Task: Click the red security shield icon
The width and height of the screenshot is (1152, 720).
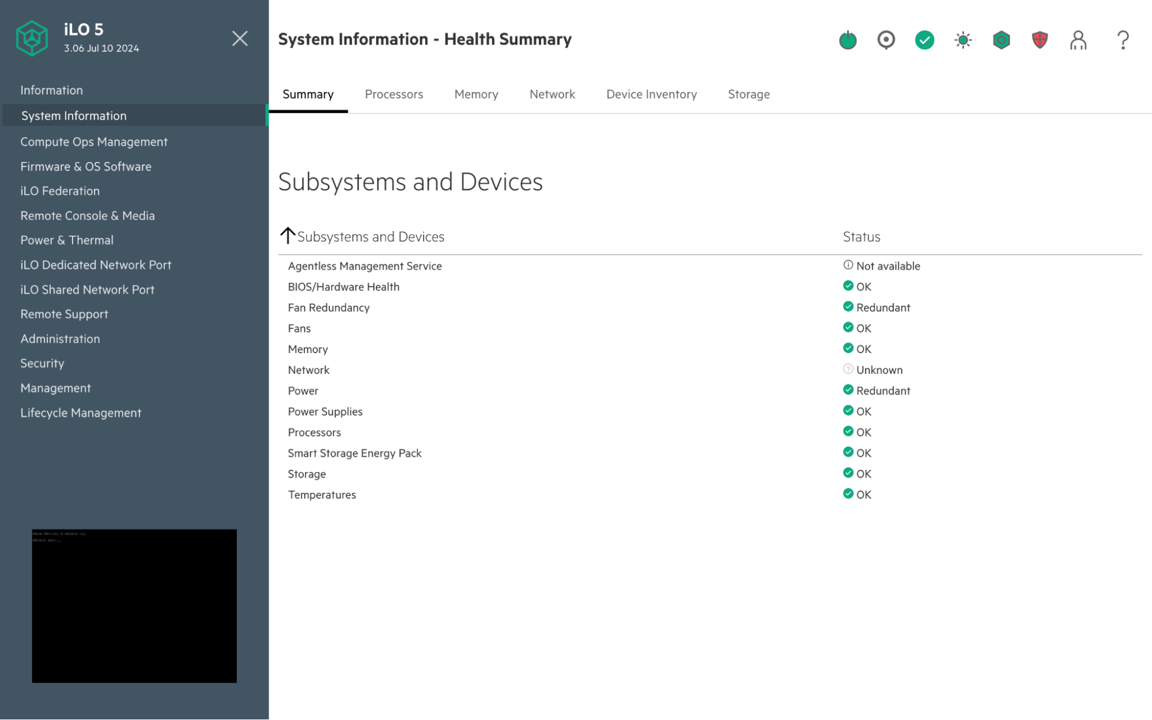Action: coord(1039,40)
